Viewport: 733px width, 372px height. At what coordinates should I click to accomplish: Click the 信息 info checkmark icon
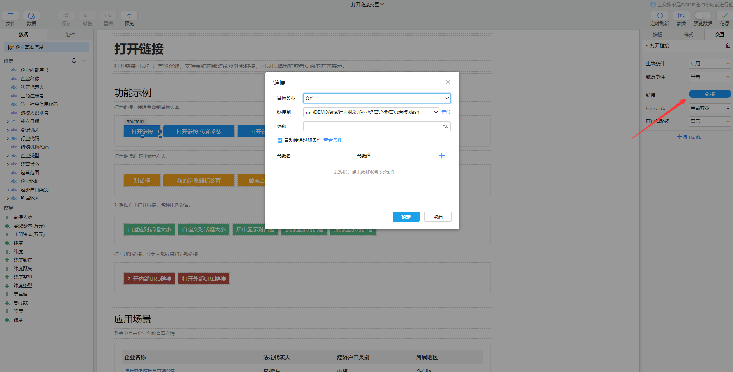tap(724, 16)
